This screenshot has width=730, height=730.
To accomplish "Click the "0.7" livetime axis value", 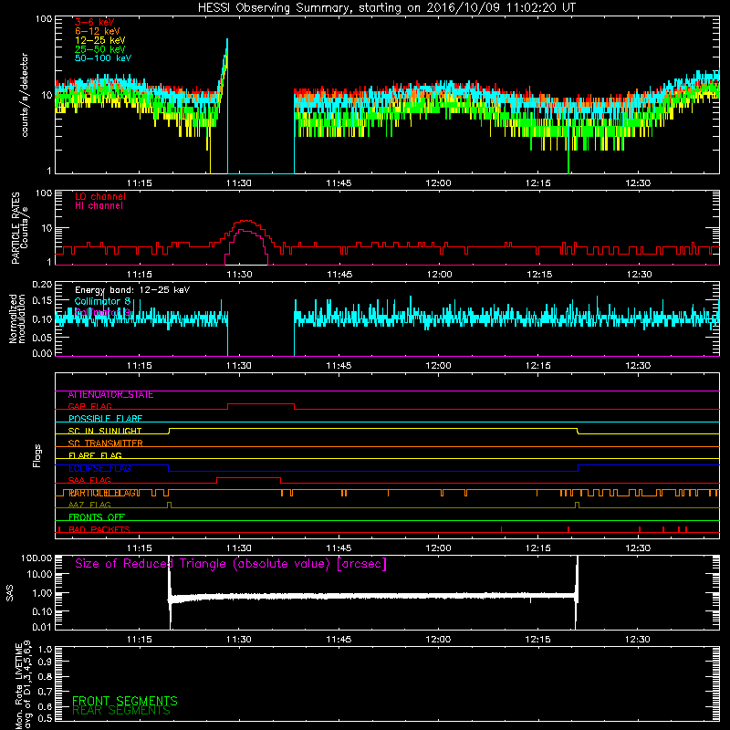I will click(45, 692).
